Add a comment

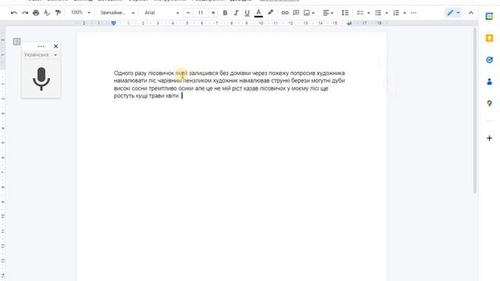[x=296, y=12]
